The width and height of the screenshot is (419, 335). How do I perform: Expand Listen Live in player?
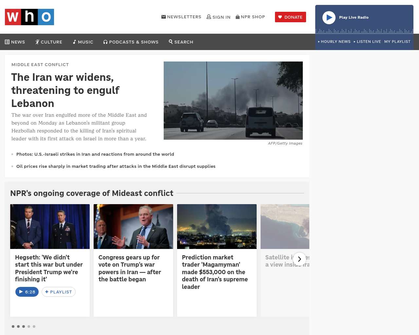[x=367, y=42]
